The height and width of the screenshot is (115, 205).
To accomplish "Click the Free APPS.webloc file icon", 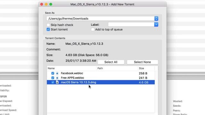I will click(57, 78).
